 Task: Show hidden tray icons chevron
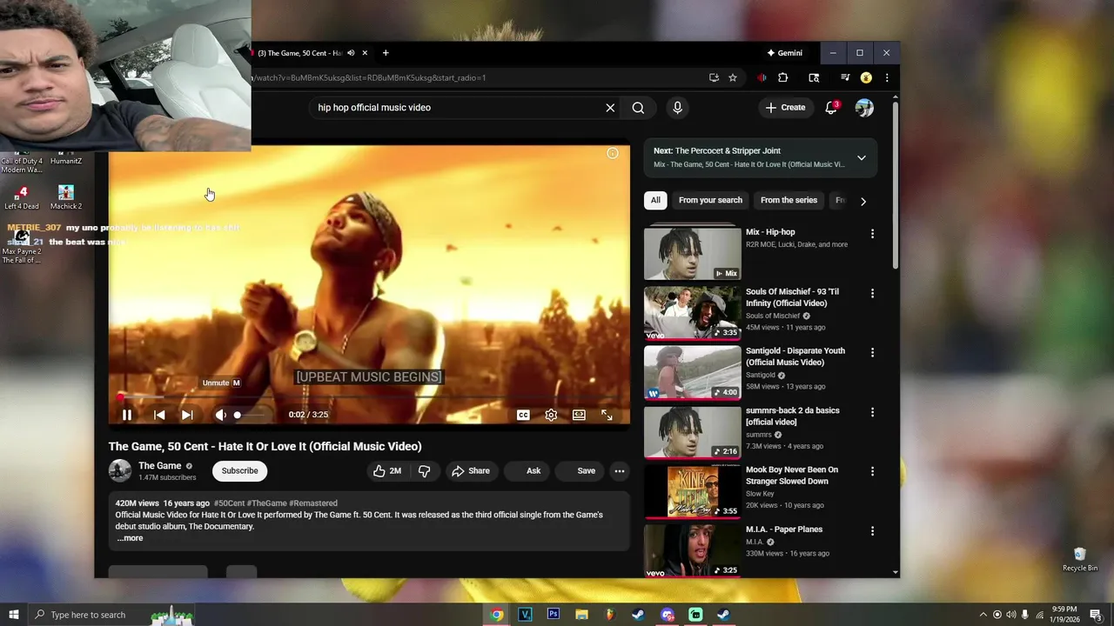(x=983, y=615)
